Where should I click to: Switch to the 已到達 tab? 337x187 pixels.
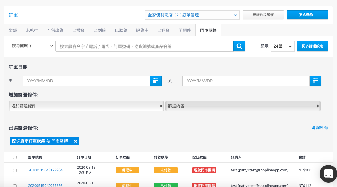(x=100, y=30)
